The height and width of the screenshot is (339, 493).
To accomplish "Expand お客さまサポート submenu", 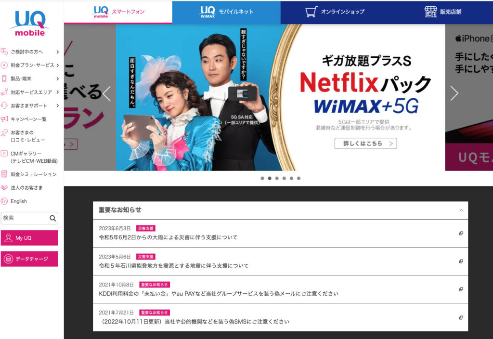I will 57,105.
